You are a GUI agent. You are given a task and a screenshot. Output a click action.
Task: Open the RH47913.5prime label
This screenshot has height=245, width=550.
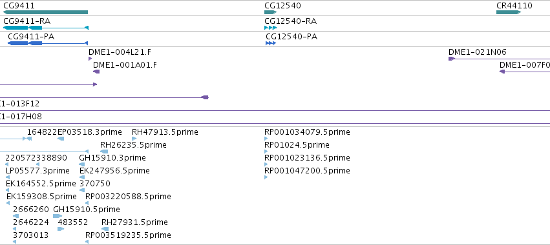(165, 132)
